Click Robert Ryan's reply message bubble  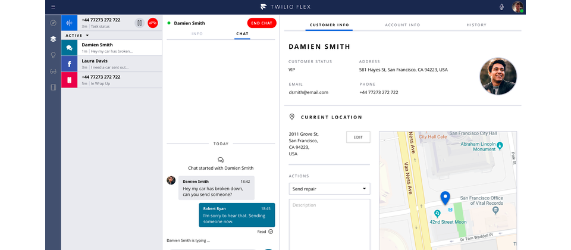click(x=237, y=215)
